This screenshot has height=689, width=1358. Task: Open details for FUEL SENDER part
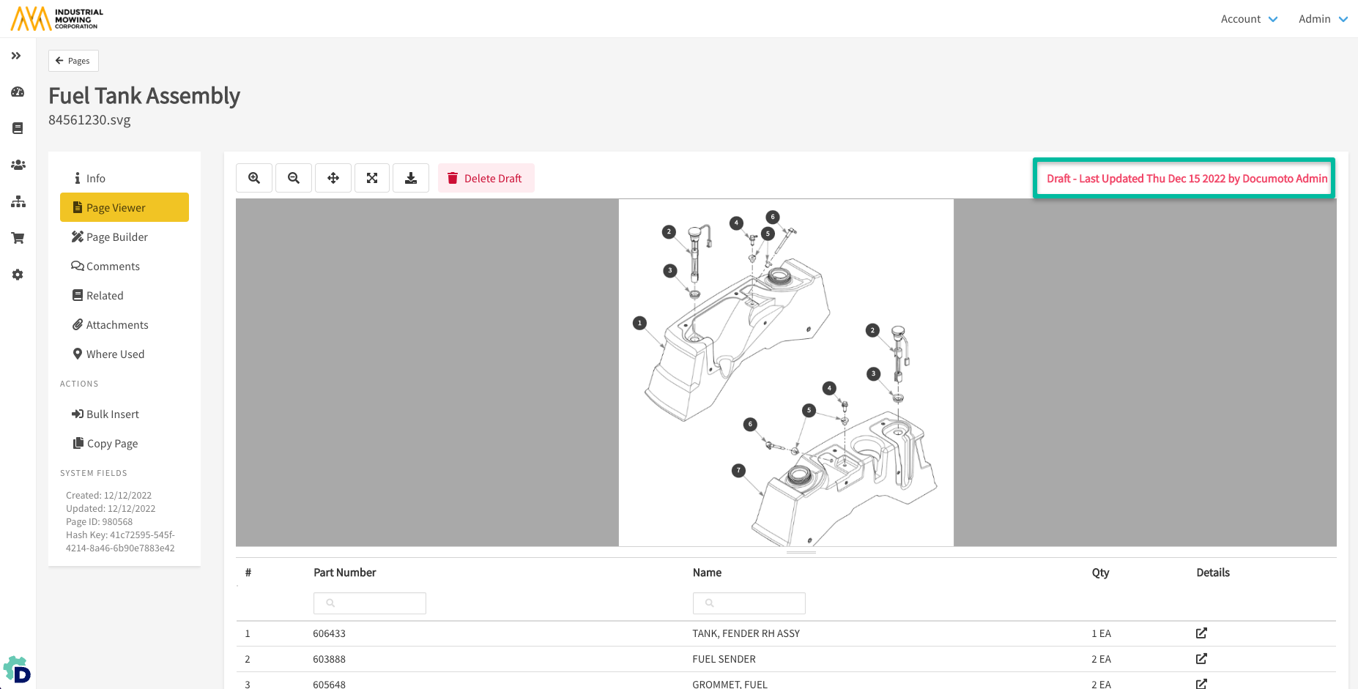click(1201, 659)
